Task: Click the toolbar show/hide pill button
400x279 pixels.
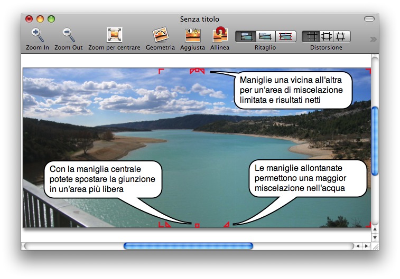Action: [369, 19]
